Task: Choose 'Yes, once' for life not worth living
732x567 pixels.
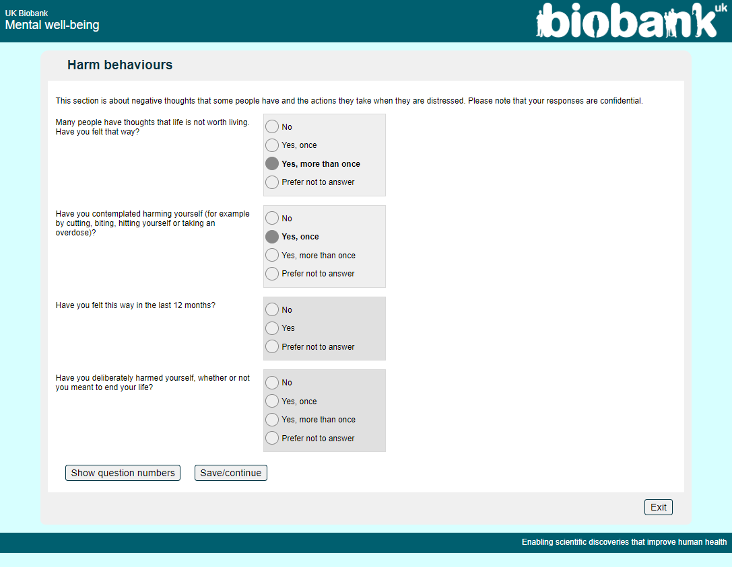Action: coord(272,145)
